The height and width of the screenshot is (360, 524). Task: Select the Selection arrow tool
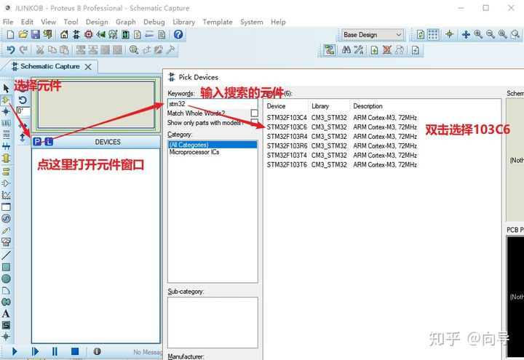pyautogui.click(x=6, y=88)
